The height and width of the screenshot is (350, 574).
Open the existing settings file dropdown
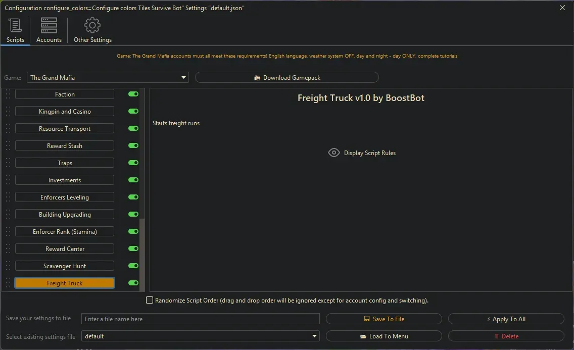[200, 336]
